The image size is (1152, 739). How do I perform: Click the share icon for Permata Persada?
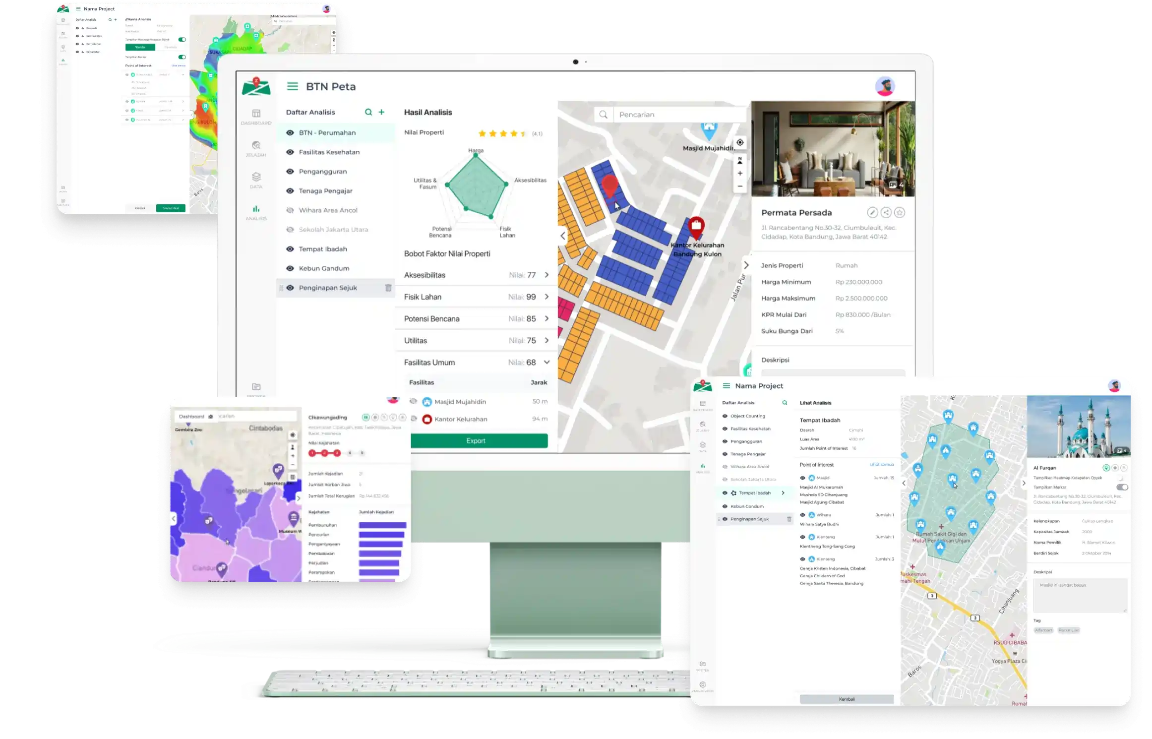point(886,213)
